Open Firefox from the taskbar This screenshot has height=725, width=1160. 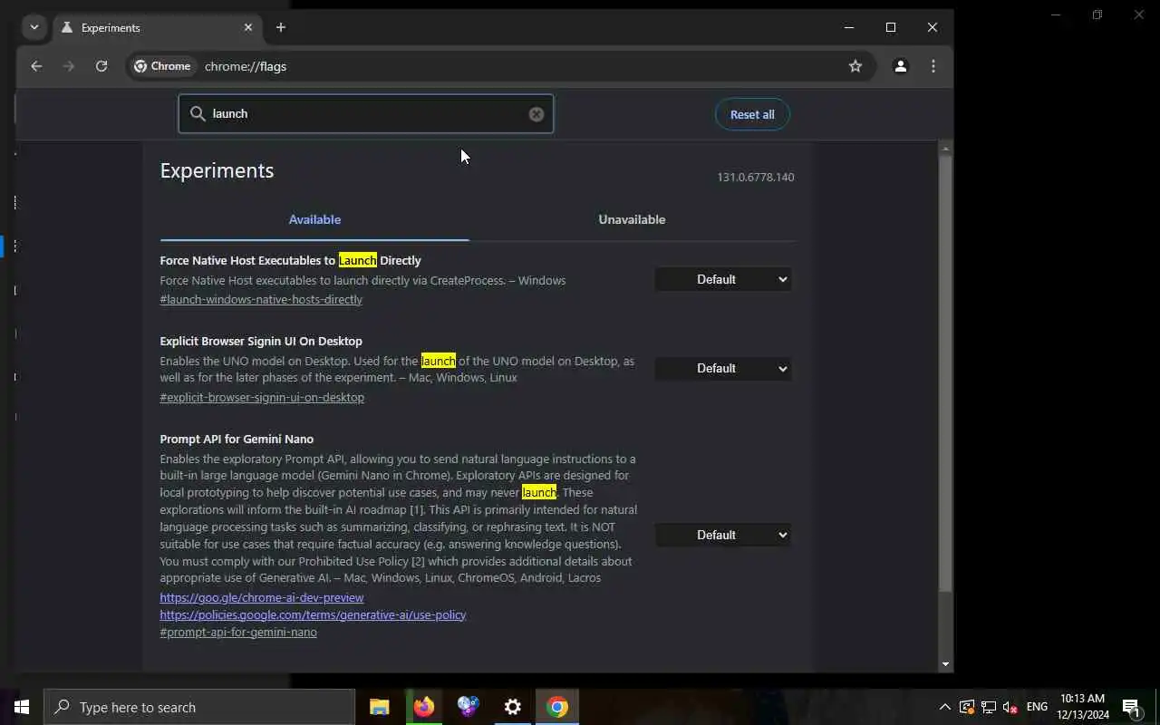click(x=424, y=707)
